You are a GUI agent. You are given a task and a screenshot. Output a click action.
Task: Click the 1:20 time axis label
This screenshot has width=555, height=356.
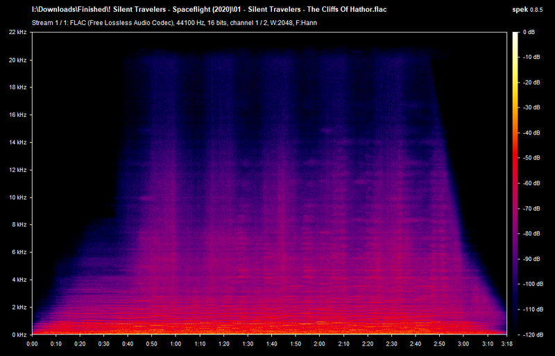pos(223,344)
